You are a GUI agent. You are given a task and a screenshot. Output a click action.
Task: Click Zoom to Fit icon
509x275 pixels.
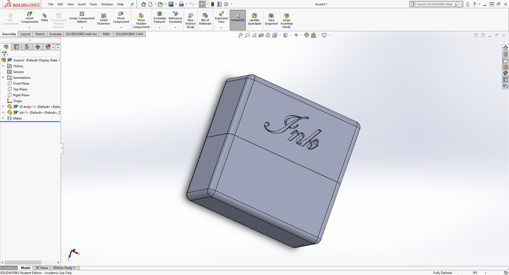240,35
